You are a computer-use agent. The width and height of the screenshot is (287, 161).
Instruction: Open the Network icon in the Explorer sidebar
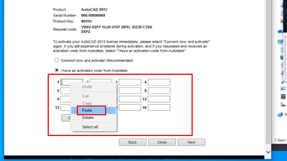(x=281, y=115)
